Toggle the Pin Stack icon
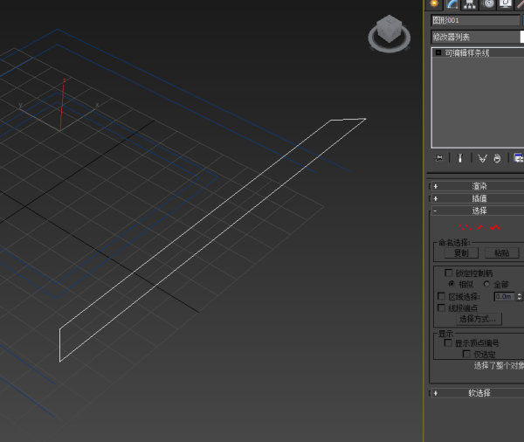 (x=438, y=158)
